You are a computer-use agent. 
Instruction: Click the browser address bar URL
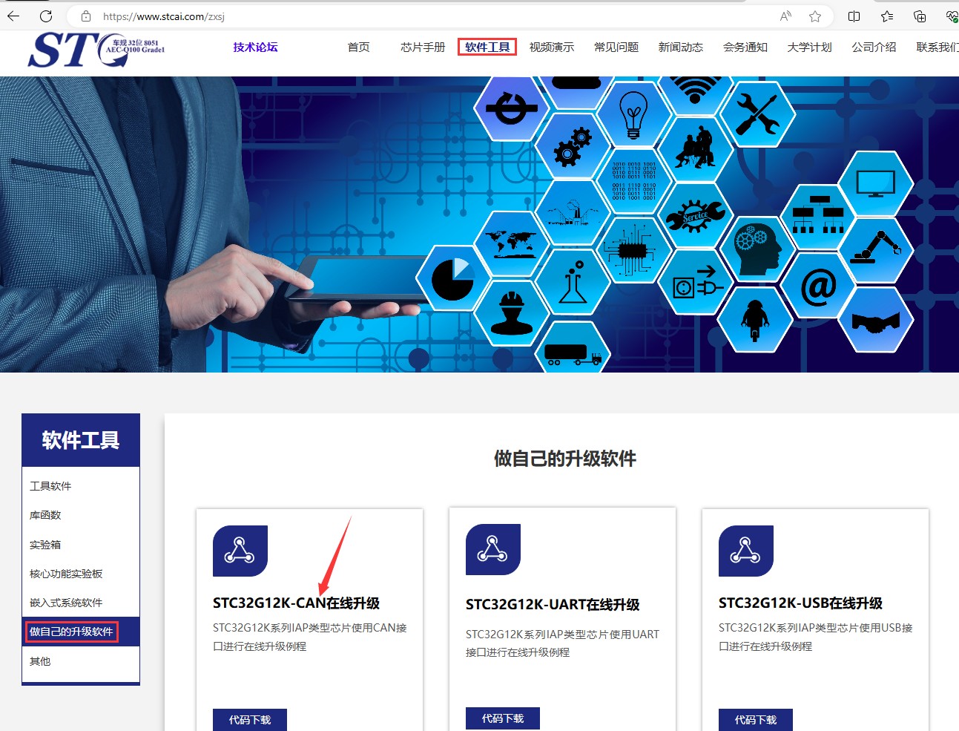164,16
